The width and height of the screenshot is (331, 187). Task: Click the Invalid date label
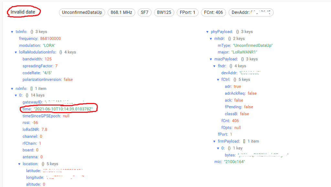[x=23, y=12]
